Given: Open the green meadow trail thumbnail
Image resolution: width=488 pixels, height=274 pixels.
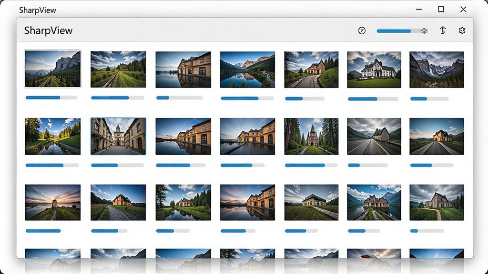Looking at the screenshot, I should pos(118,69).
